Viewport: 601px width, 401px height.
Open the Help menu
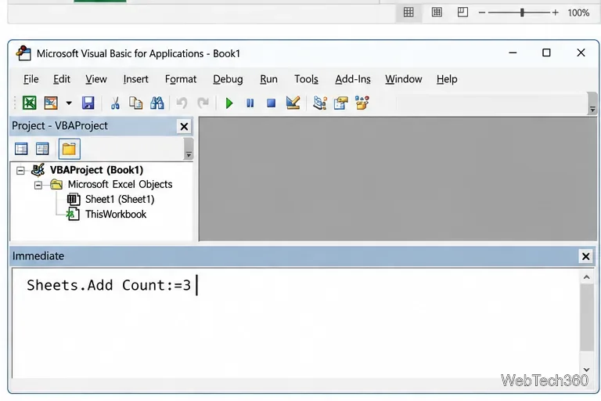pyautogui.click(x=447, y=79)
